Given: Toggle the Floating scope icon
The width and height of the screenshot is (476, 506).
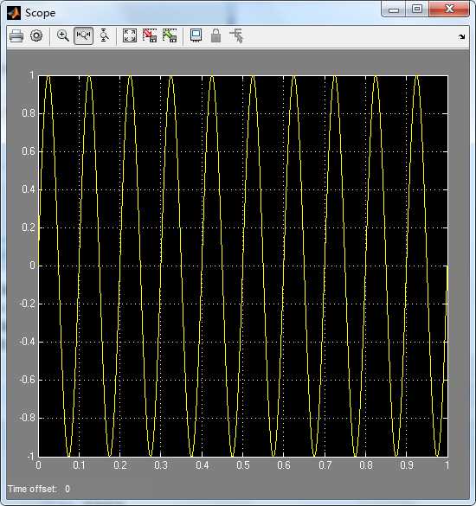Looking at the screenshot, I should pos(196,35).
